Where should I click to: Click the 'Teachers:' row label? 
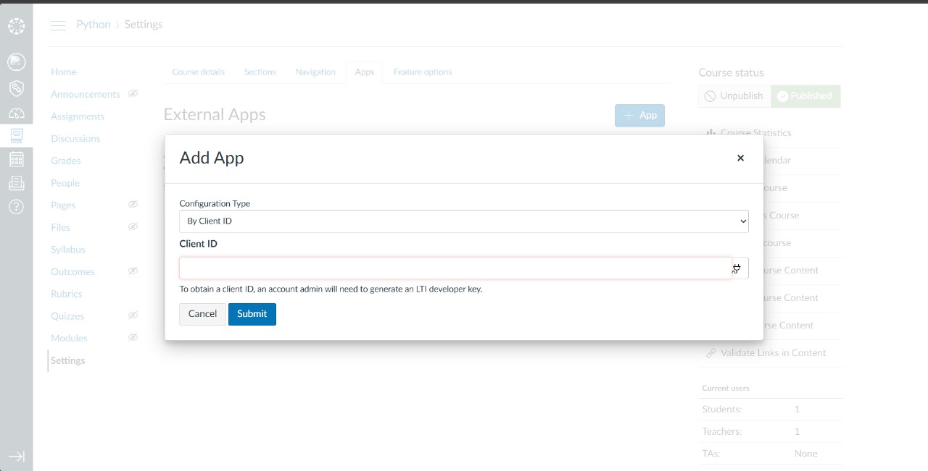[x=722, y=431]
